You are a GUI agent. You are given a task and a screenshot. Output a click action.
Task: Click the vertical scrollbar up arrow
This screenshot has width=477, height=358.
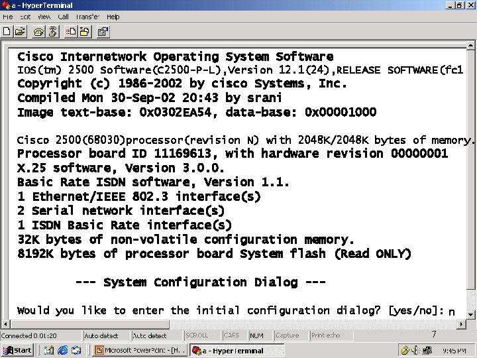point(470,46)
